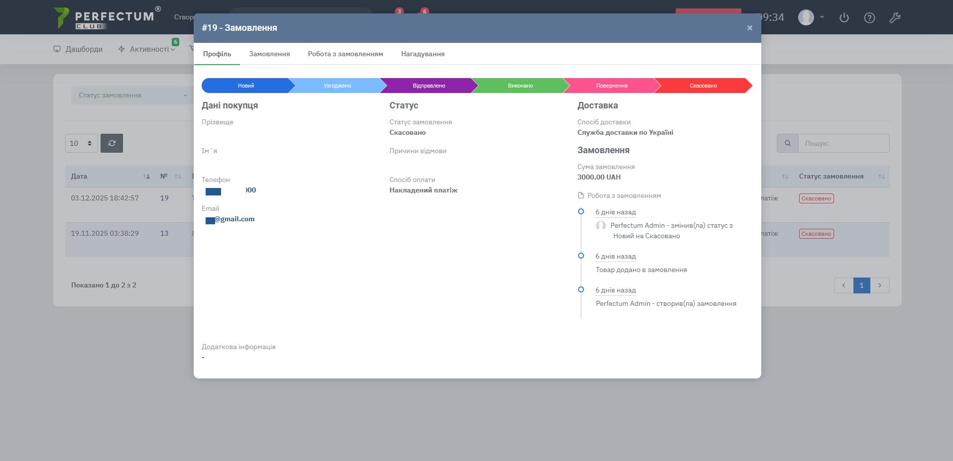This screenshot has width=953, height=461.
Task: Click the user avatar in header
Action: tap(806, 17)
